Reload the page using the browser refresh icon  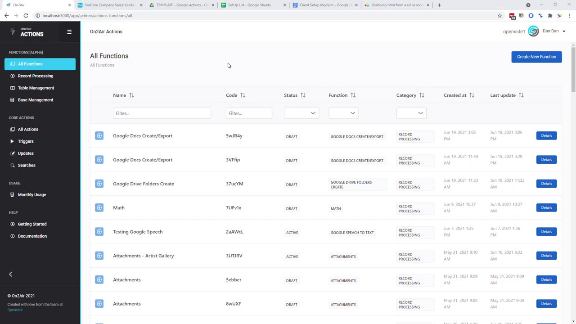click(26, 16)
